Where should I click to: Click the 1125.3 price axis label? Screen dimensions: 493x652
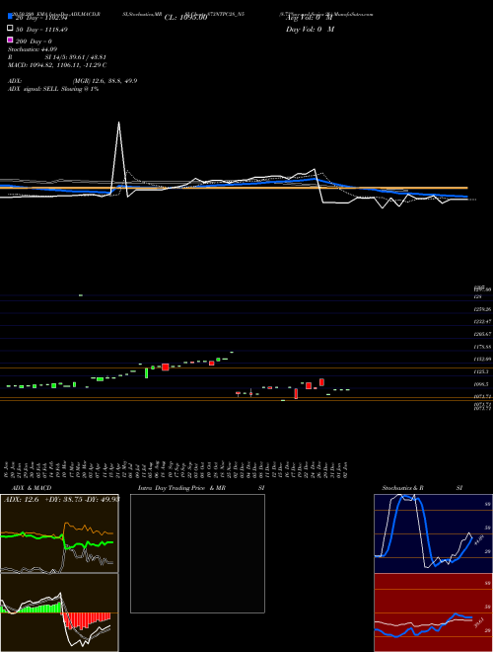(481, 371)
